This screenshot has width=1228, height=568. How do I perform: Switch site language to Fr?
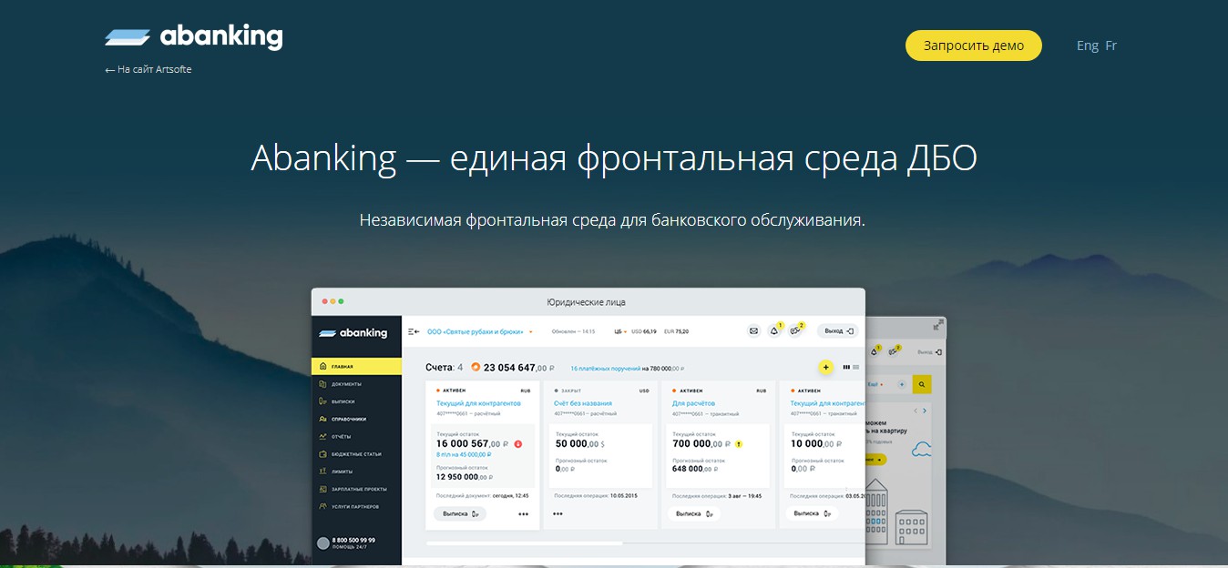point(1110,46)
